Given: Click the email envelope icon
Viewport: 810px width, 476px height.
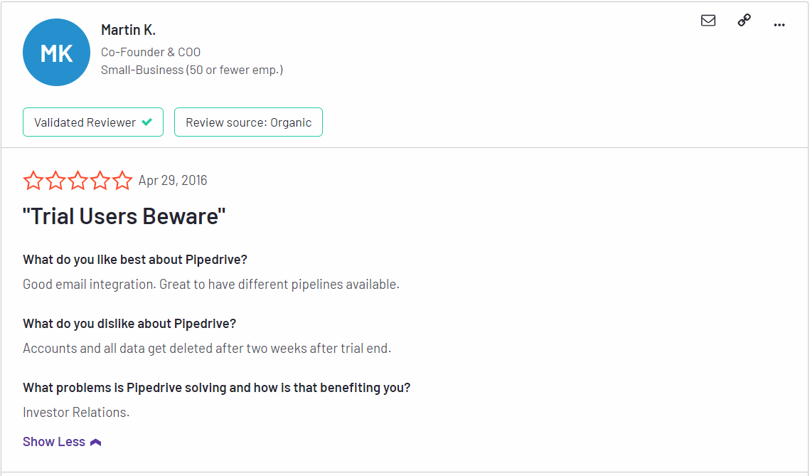Looking at the screenshot, I should pyautogui.click(x=708, y=20).
